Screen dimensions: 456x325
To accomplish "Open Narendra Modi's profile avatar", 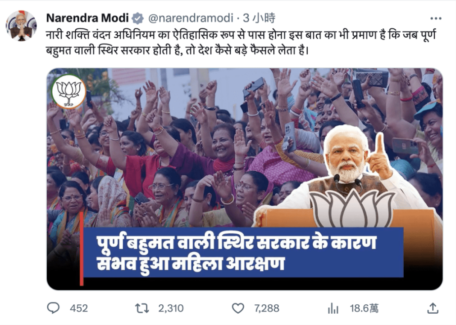I will tap(21, 26).
